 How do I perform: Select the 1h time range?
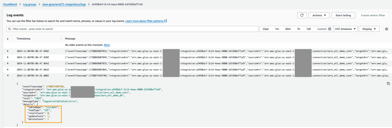coord(299,29)
